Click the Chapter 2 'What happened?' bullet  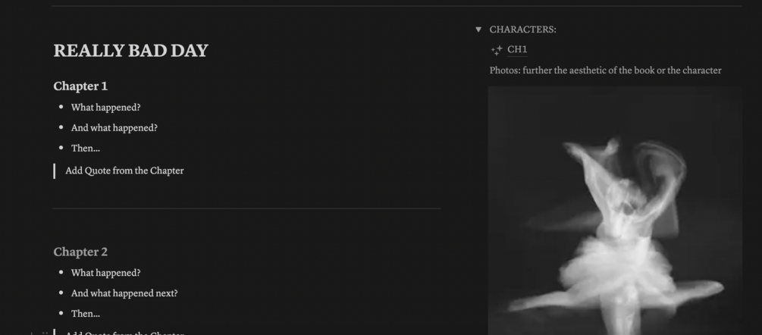(x=106, y=274)
